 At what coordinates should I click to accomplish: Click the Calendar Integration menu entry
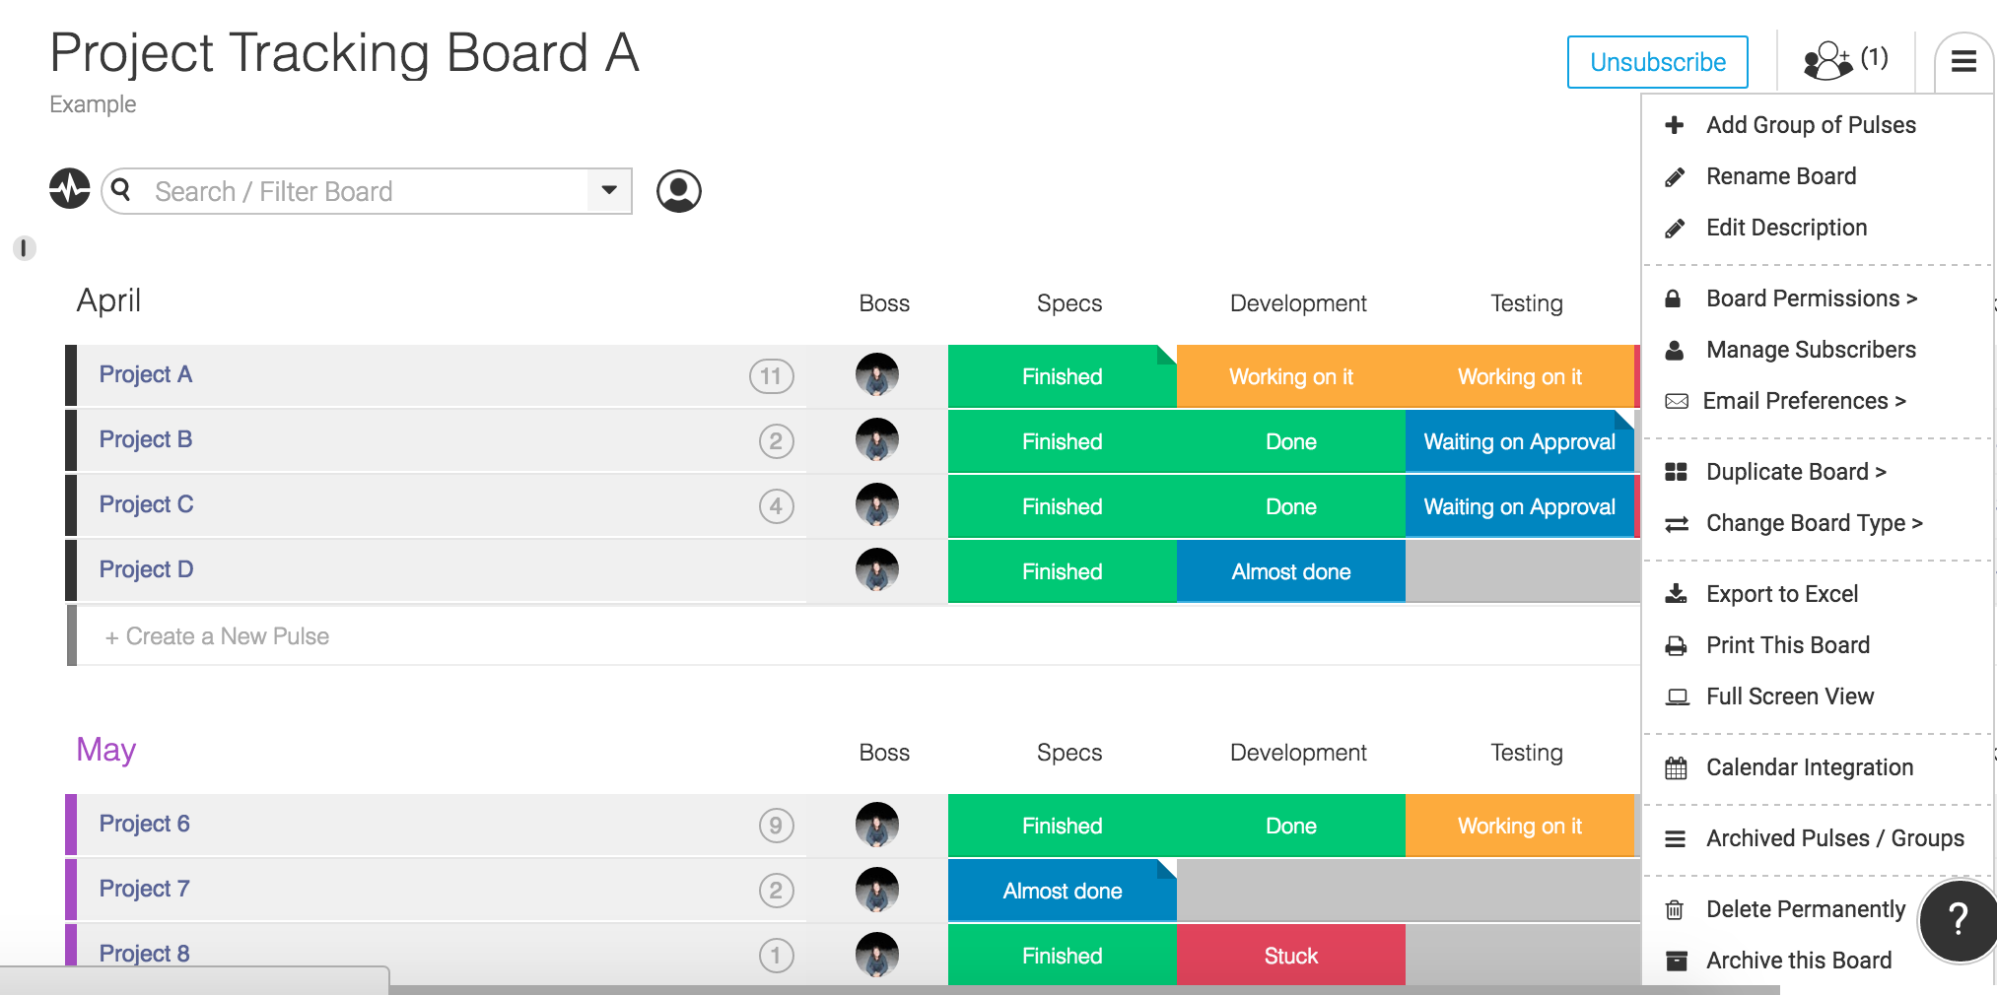pos(1809,767)
